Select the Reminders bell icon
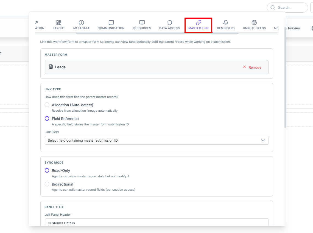 226,23
